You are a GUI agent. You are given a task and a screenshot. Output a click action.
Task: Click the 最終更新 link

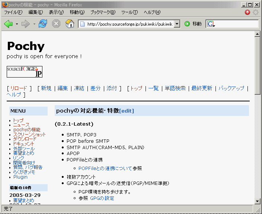point(202,88)
